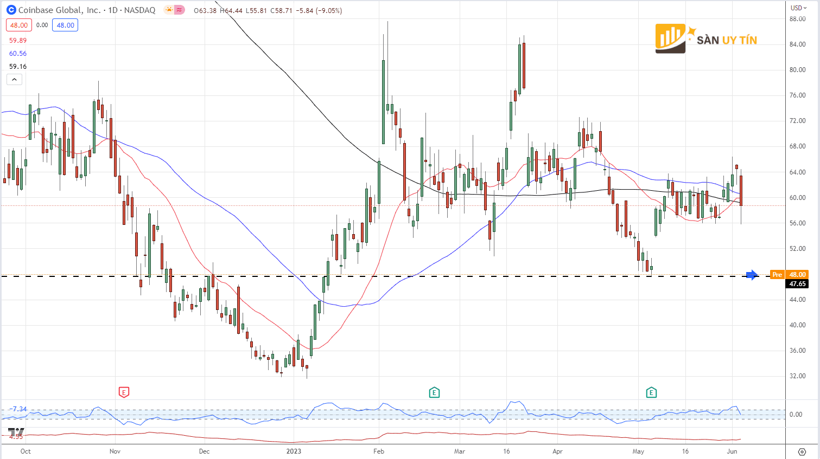Click the orange 48.00 price axis label
The height and width of the screenshot is (459, 820).
click(x=797, y=275)
